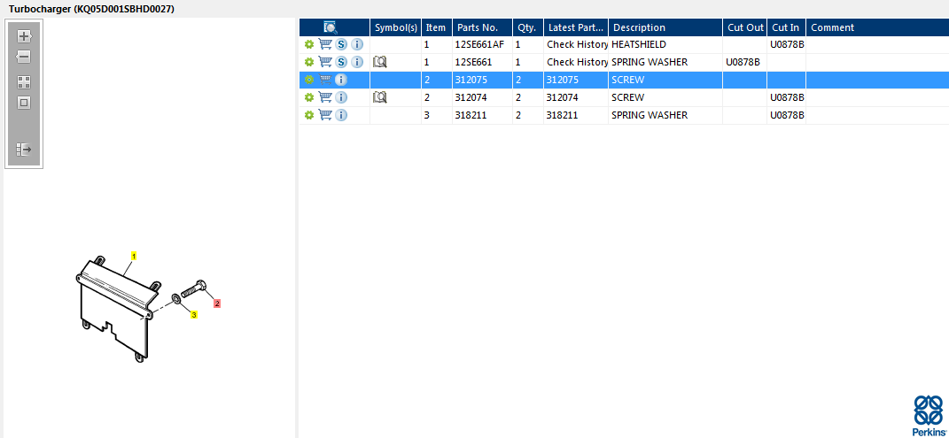Click the Cut In column header
This screenshot has width=949, height=438.
pyautogui.click(x=786, y=27)
